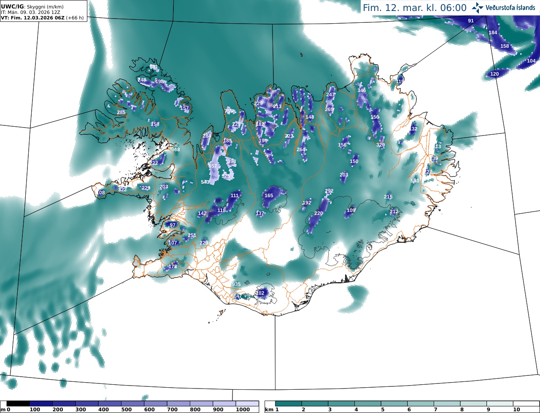This screenshot has height=413, width=540.
Task: Pick the dark blue 100–200 m legend swatch
Action: click(41, 404)
